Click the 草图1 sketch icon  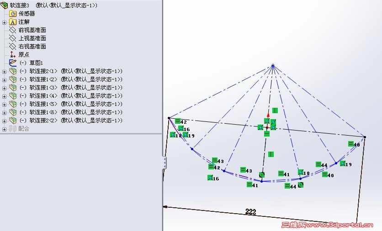pos(13,63)
